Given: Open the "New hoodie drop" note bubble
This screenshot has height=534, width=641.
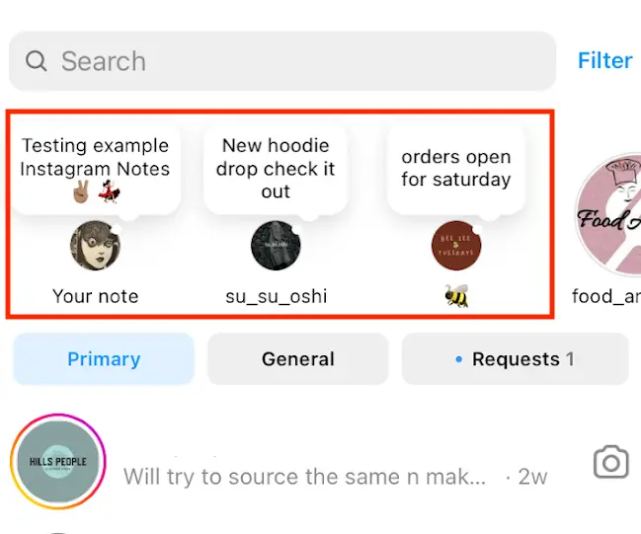Looking at the screenshot, I should click(276, 168).
